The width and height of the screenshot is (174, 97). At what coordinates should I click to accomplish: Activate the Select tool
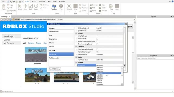[x=20, y=7]
